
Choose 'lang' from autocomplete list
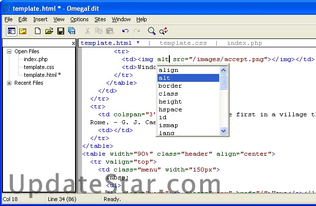coord(188,133)
